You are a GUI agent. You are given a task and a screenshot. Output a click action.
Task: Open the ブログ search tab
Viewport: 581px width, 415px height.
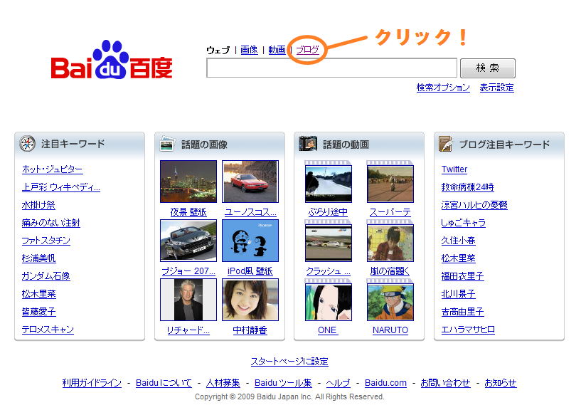(307, 50)
